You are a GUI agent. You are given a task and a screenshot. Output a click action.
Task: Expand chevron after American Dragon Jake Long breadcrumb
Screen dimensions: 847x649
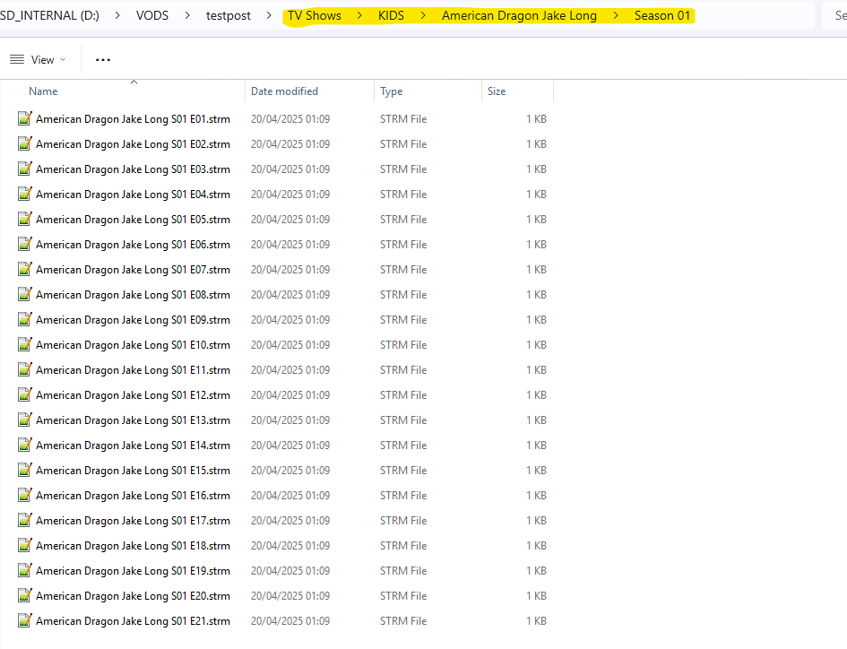pyautogui.click(x=615, y=15)
